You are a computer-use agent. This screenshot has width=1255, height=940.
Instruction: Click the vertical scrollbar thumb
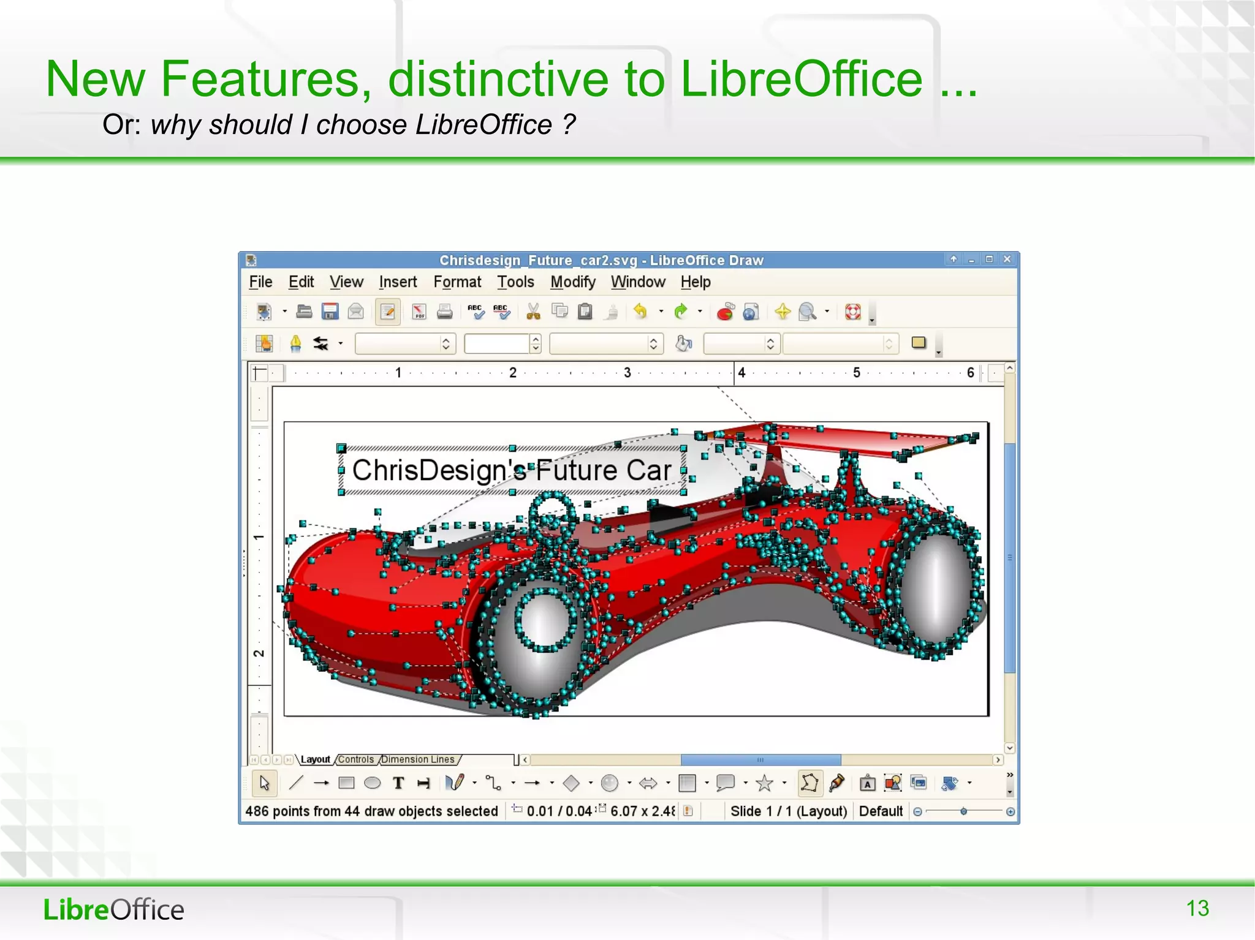click(1009, 558)
